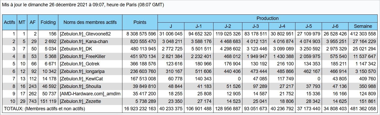Click the [Zebulon.fr]_Zezette member name

(80, 101)
